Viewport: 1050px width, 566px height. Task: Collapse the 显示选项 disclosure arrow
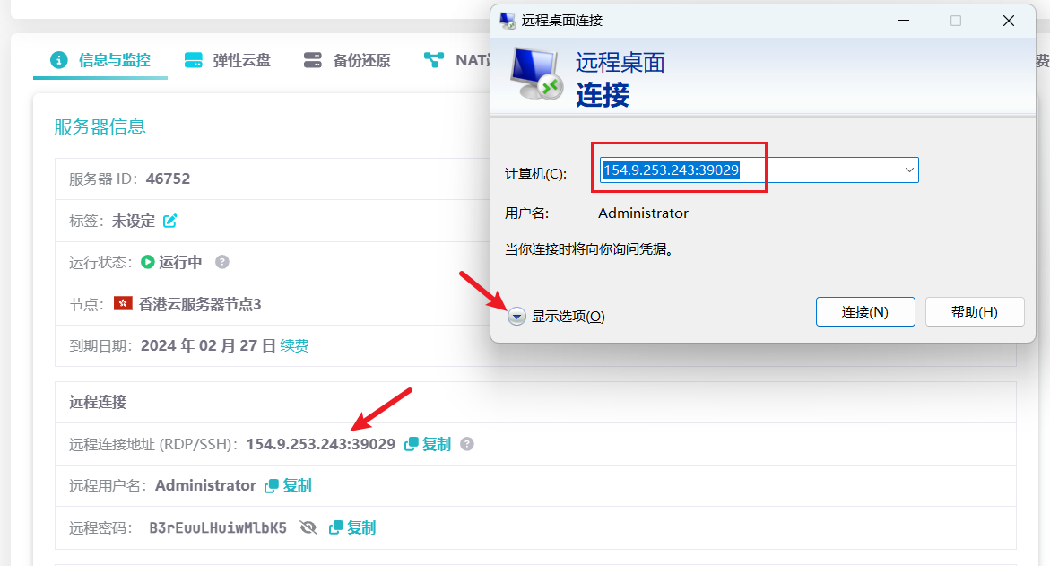(516, 317)
